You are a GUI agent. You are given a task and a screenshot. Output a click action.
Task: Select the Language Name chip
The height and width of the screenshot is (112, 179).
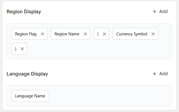pos(30,96)
